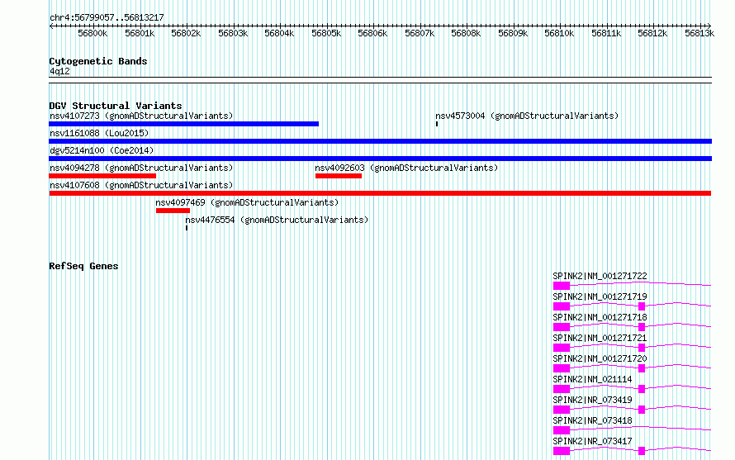Click the SPINK2|NR_073418 first exon block
The image size is (735, 460).
(x=562, y=430)
